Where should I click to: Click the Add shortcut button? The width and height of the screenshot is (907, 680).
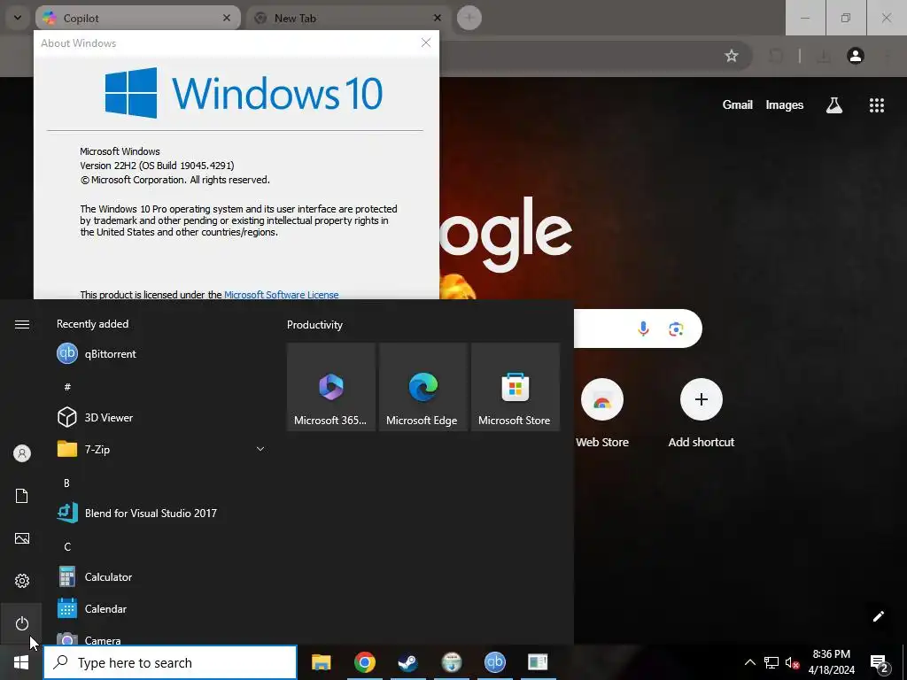click(702, 413)
